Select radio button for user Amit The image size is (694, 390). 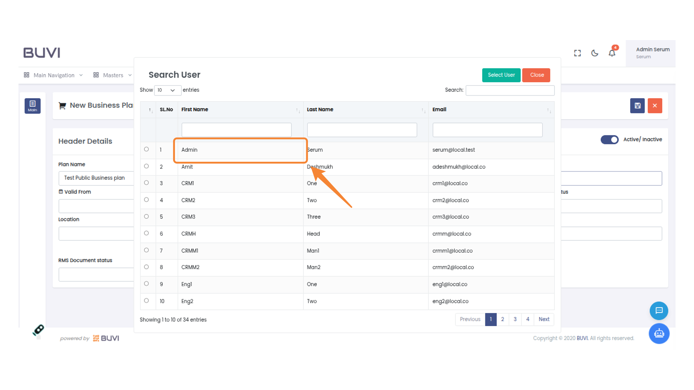[x=146, y=166]
